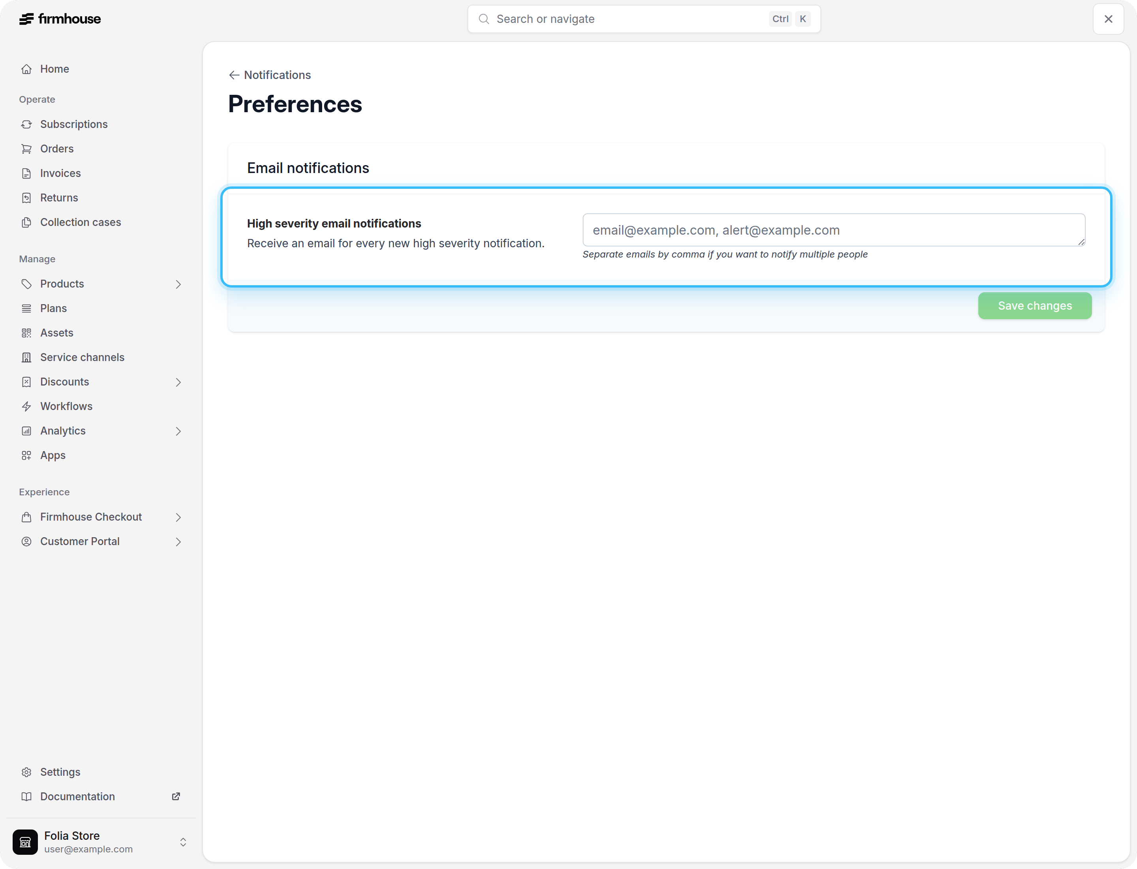Click the search magnifier icon

click(x=484, y=19)
